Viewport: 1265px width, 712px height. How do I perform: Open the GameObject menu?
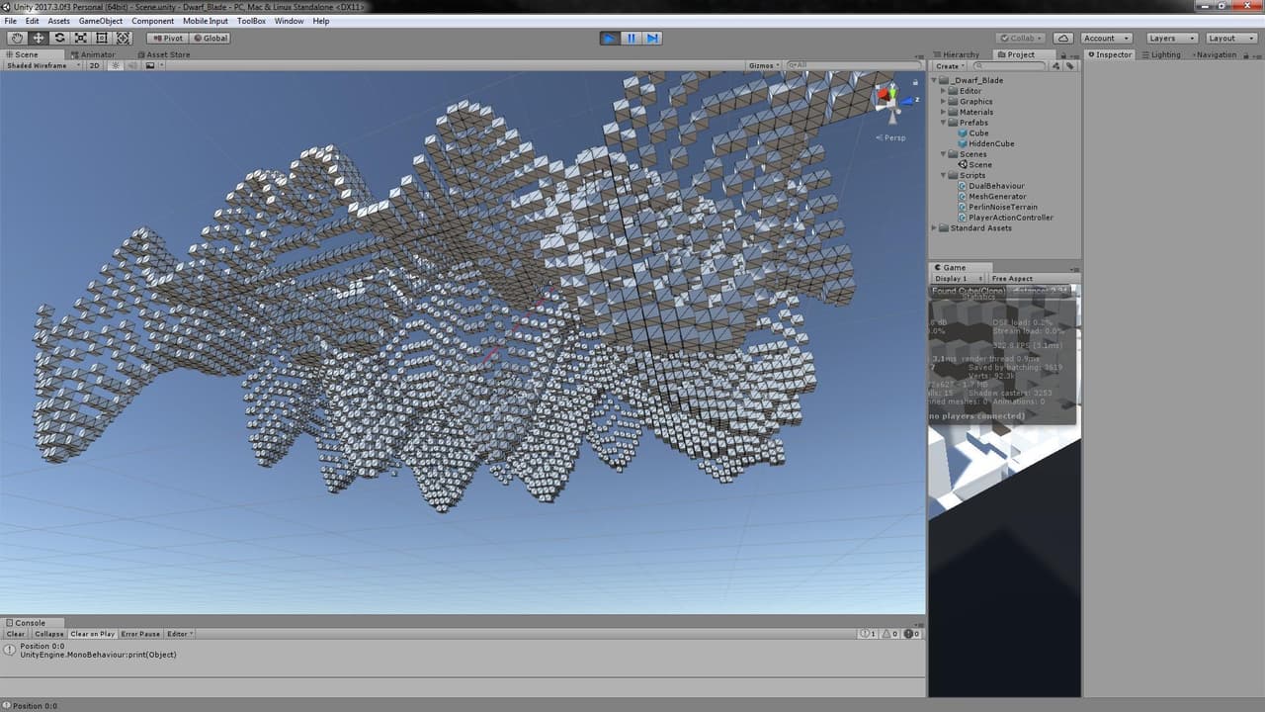(101, 21)
